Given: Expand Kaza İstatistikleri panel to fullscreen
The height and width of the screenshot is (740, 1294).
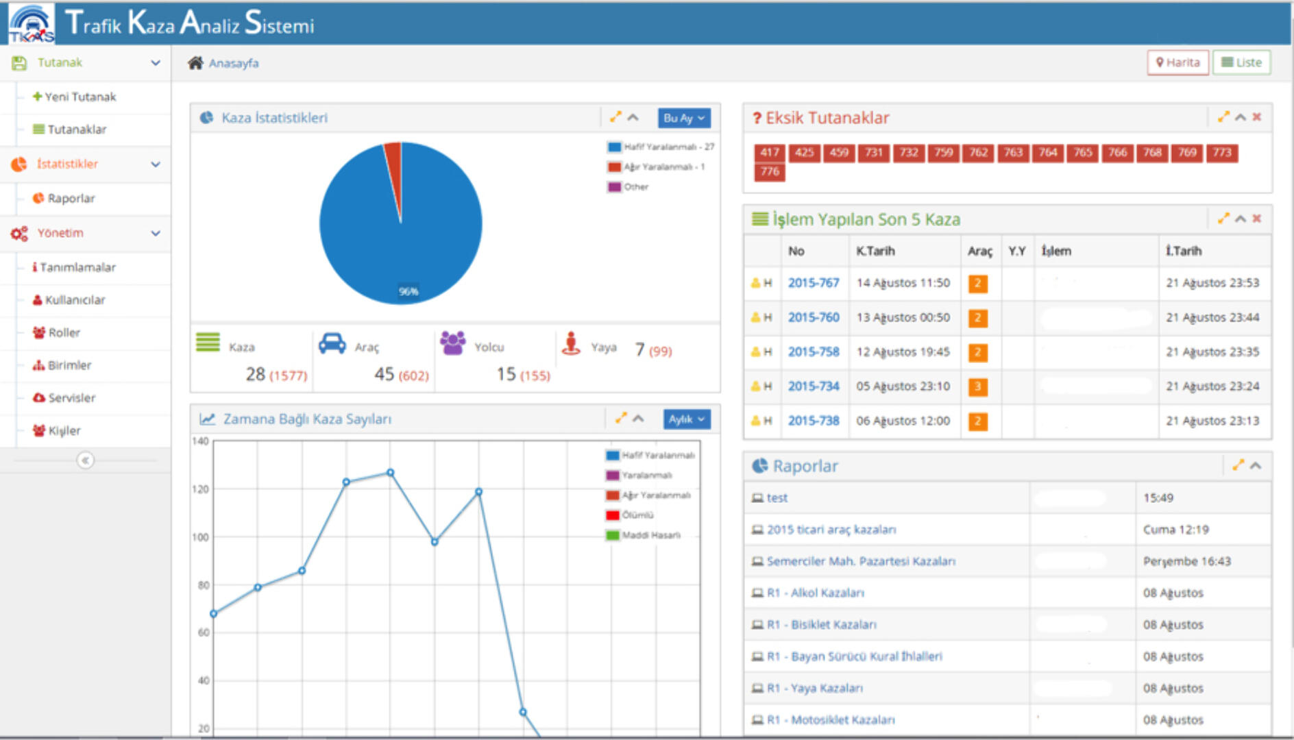Looking at the screenshot, I should point(615,117).
